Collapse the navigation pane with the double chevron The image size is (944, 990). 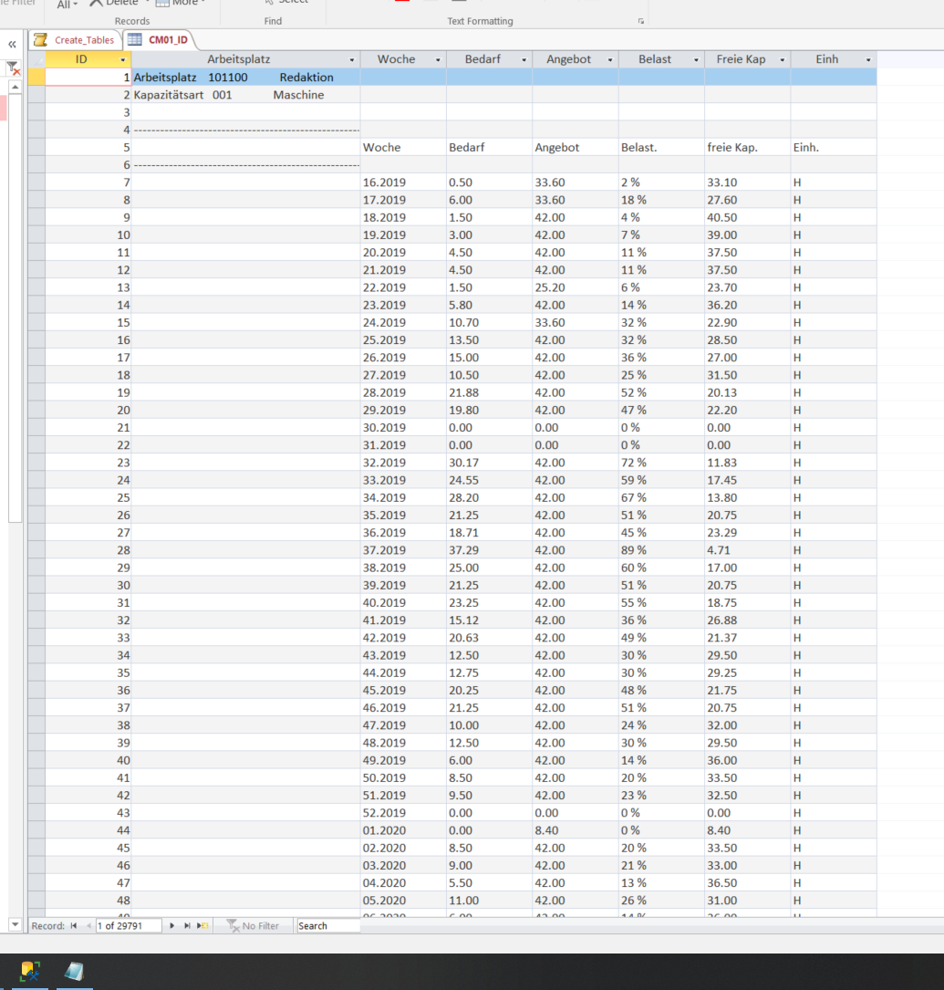(x=12, y=44)
